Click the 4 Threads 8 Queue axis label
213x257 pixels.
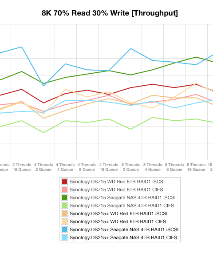point(87,167)
